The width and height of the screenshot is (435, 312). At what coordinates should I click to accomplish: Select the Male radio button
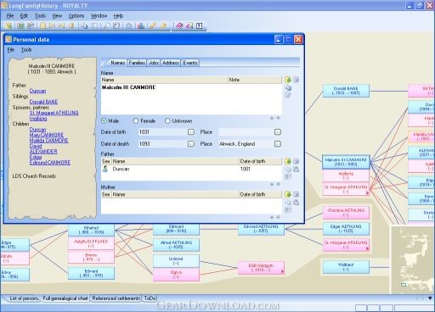[104, 121]
